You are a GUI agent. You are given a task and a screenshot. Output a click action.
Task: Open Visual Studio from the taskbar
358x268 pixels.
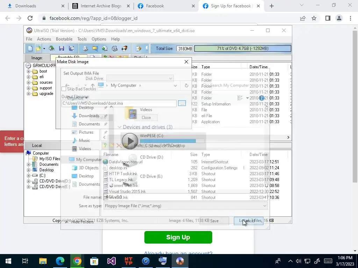pos(112,261)
